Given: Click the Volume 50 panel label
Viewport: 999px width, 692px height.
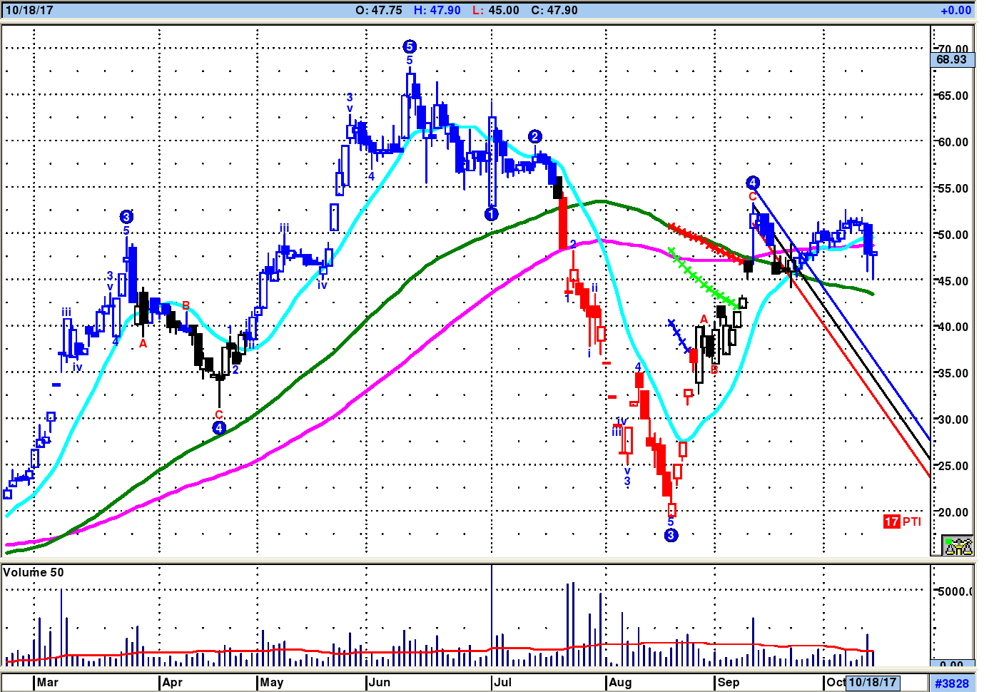Looking at the screenshot, I should pyautogui.click(x=34, y=572).
